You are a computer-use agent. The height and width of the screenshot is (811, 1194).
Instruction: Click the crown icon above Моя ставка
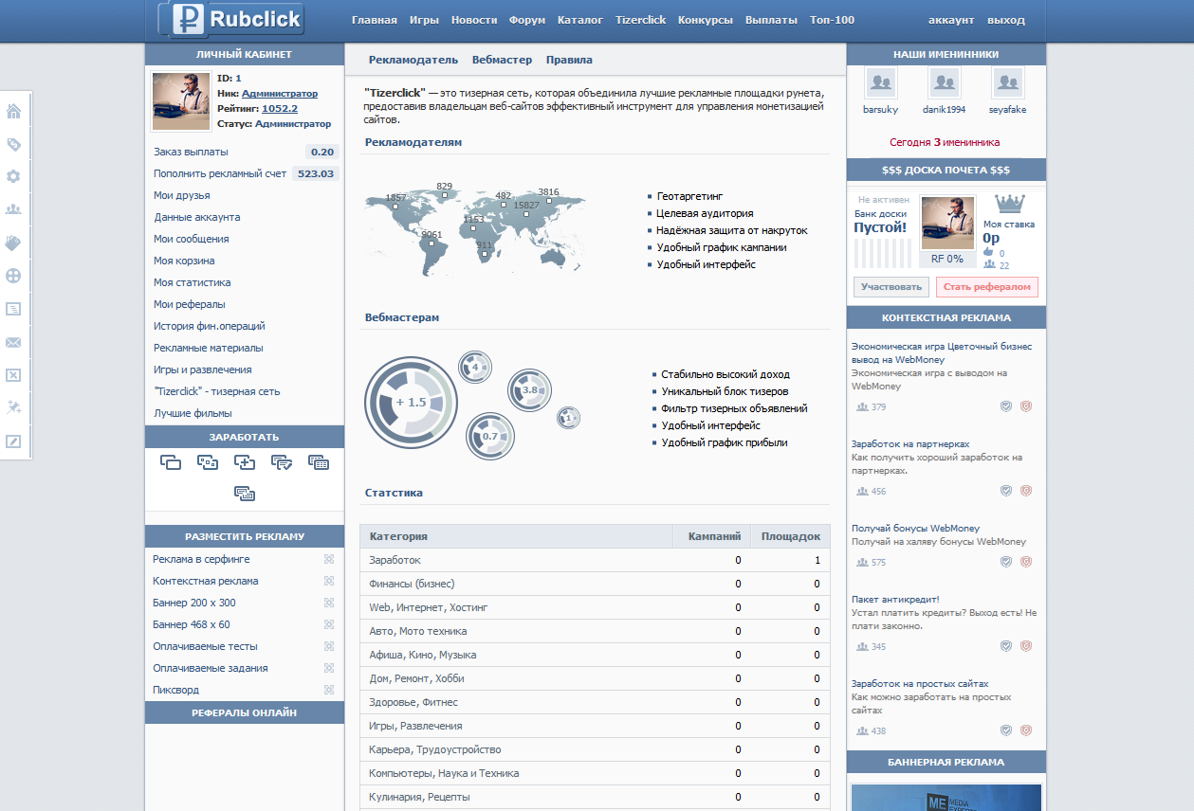[x=1010, y=205]
